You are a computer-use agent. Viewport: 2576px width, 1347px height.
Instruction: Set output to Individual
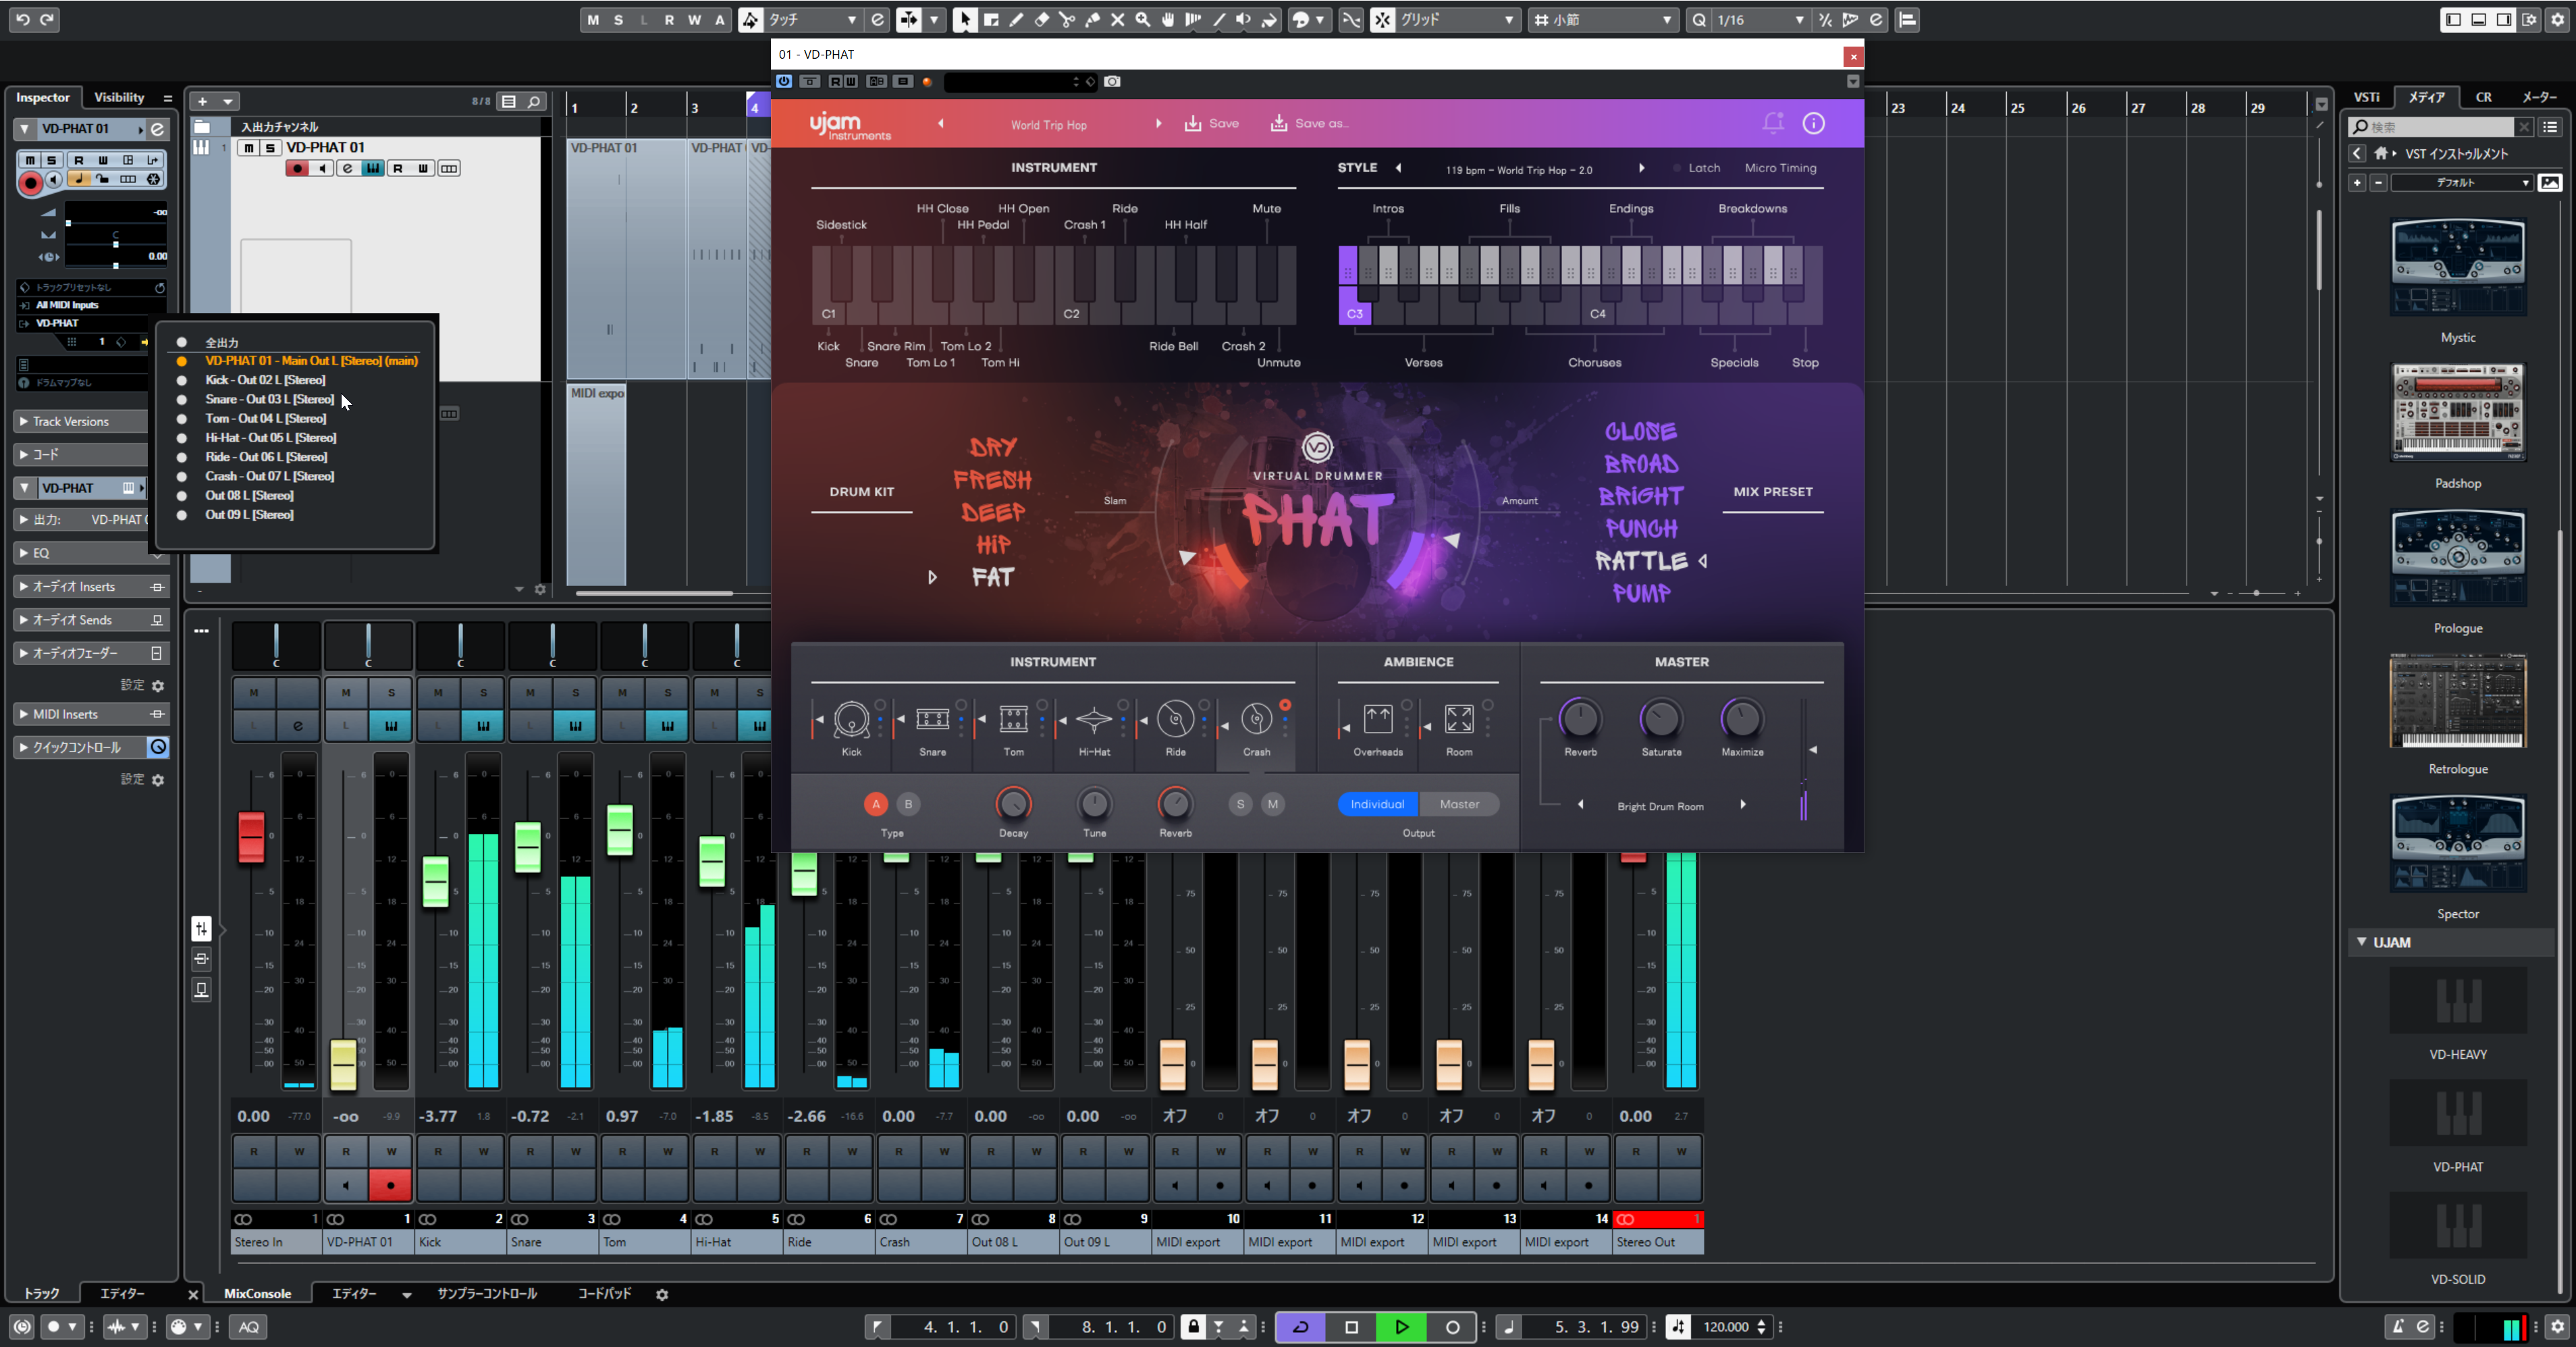click(x=1377, y=804)
